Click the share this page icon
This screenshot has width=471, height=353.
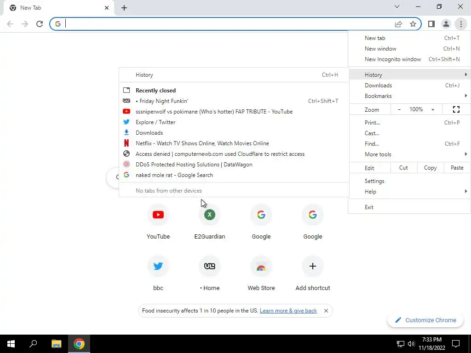pos(398,24)
